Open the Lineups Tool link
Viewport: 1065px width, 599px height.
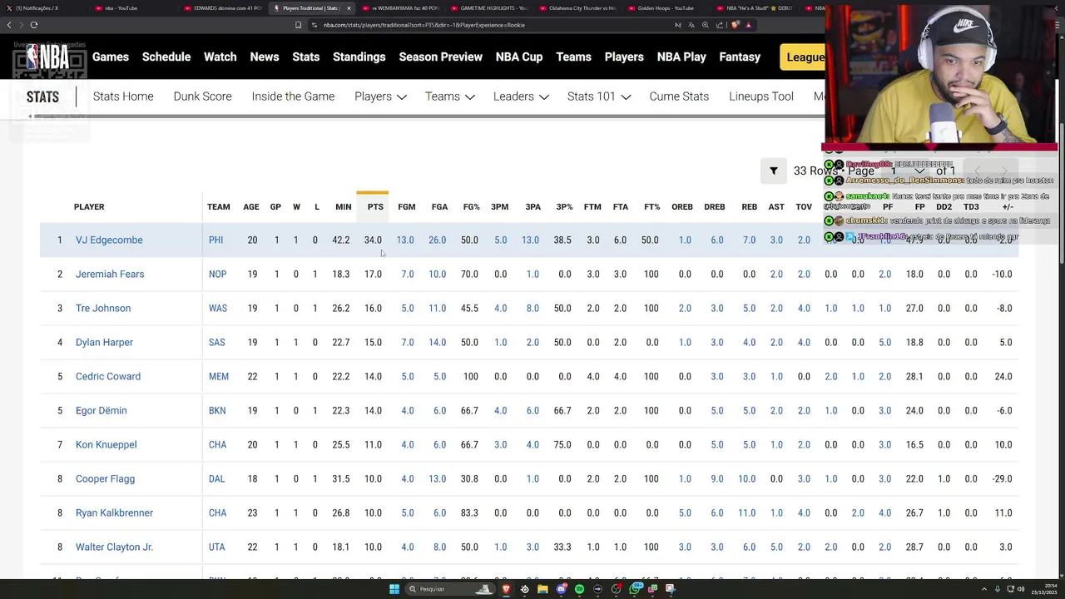coord(761,97)
